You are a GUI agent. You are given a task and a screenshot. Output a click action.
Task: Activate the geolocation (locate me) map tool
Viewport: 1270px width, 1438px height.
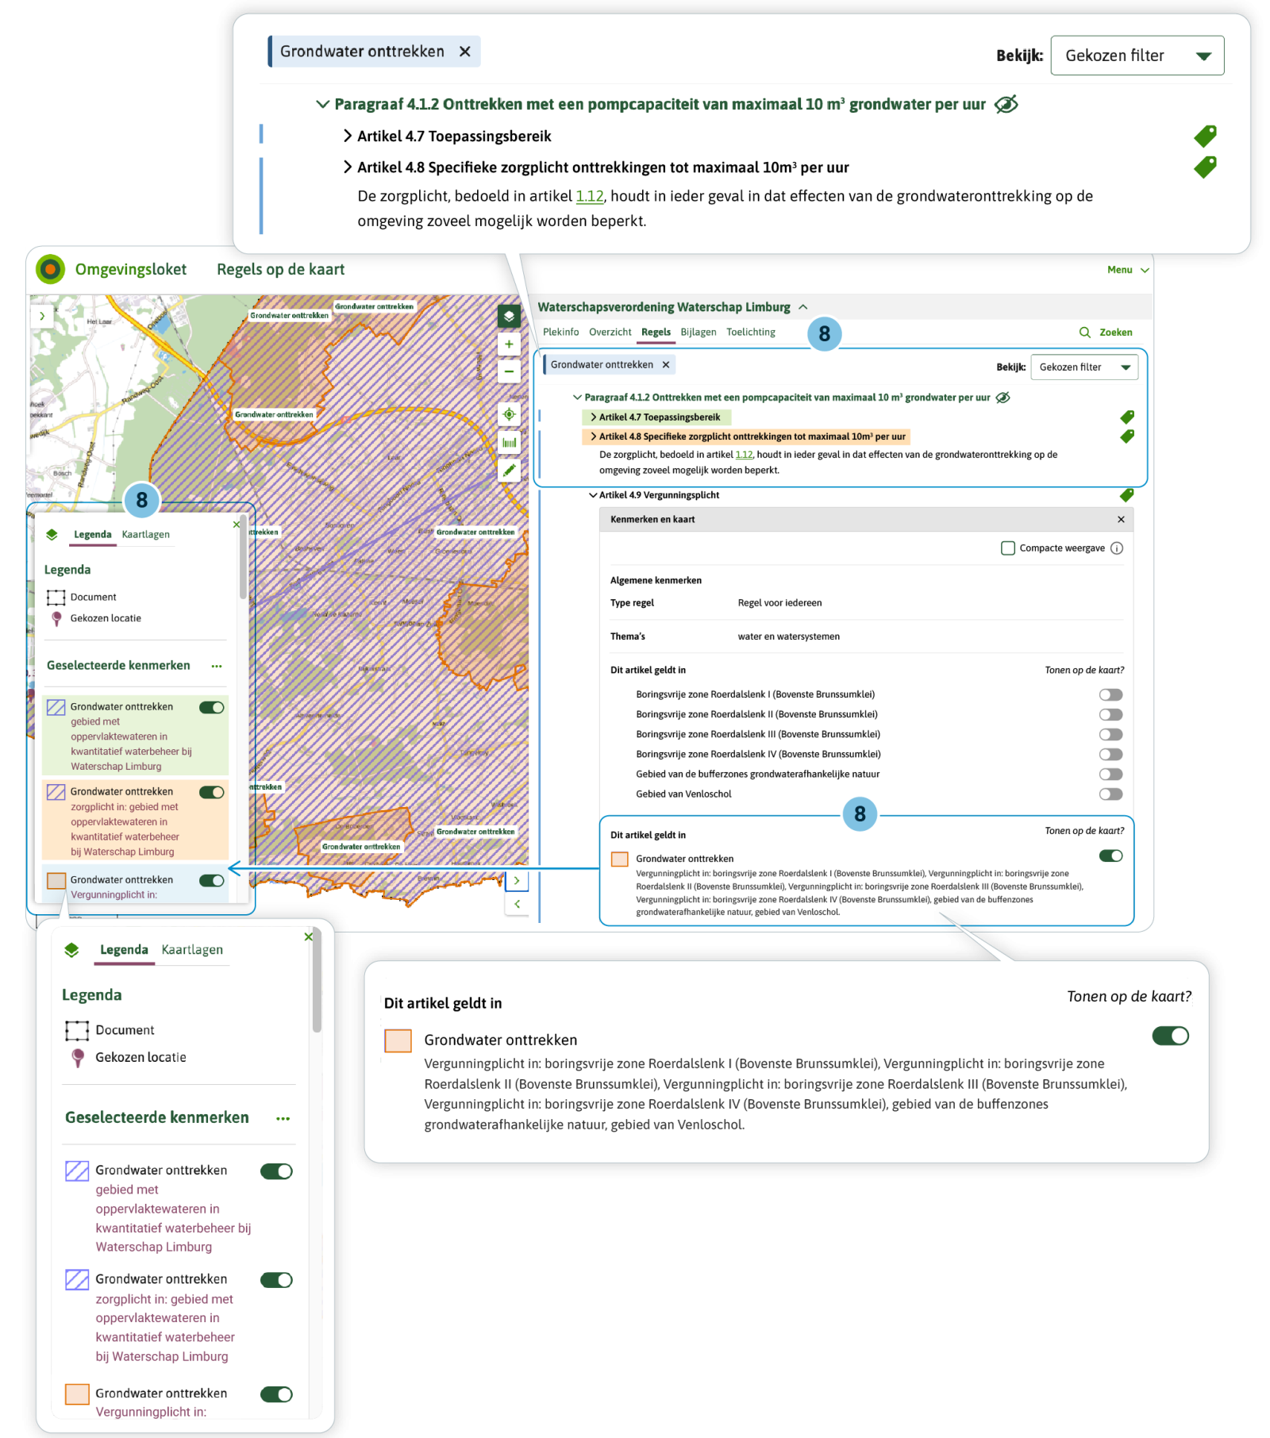point(508,413)
